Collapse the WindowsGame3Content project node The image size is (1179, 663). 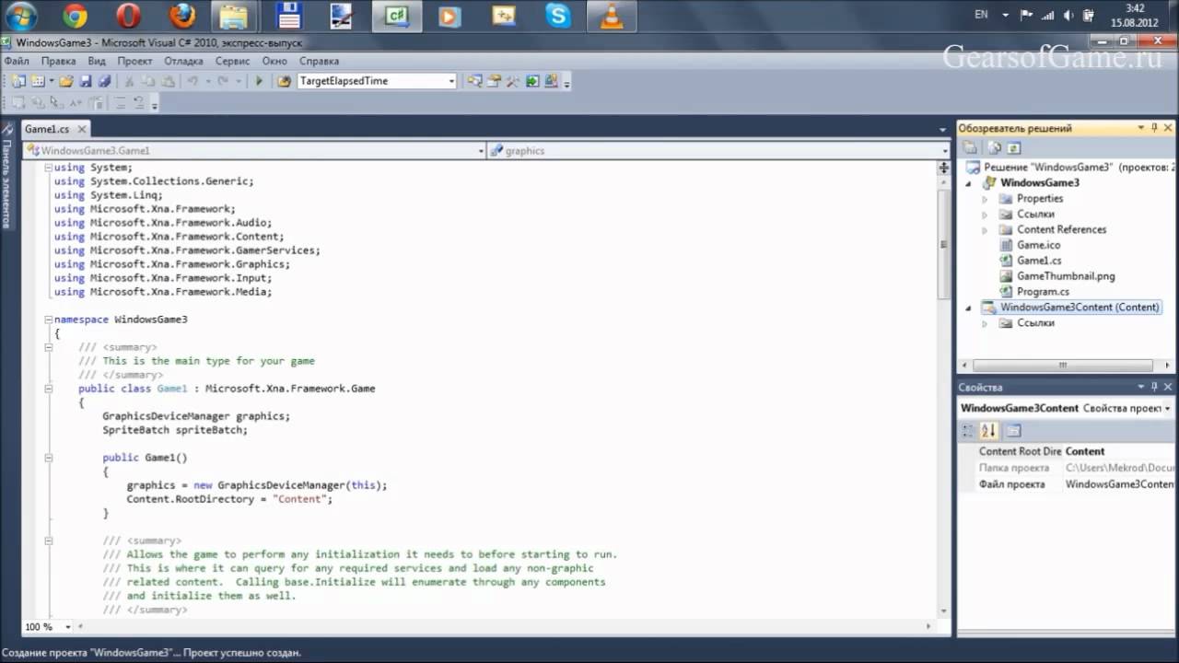969,308
